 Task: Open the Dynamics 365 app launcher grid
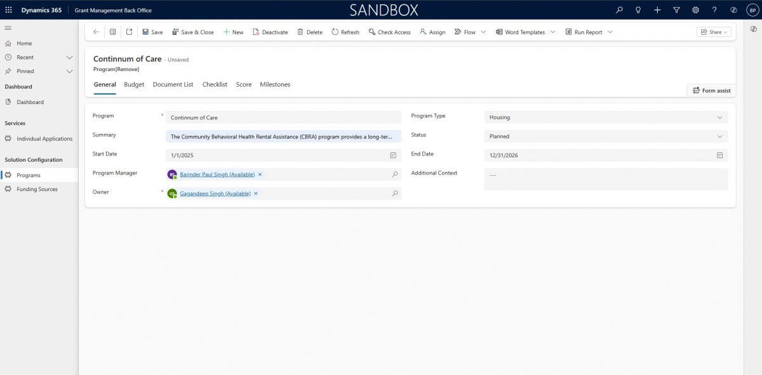[8, 10]
